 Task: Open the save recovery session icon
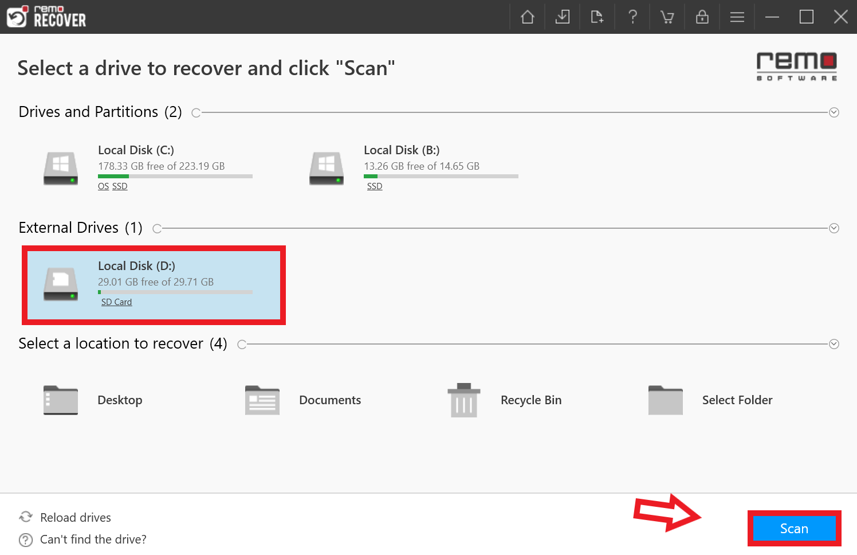point(563,17)
